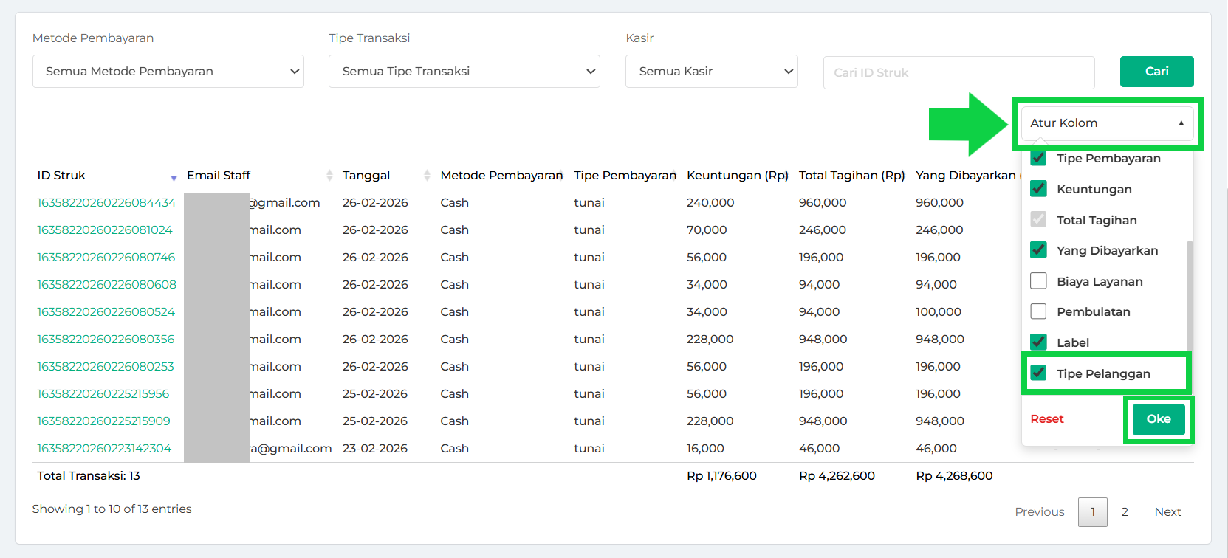Screen dimensions: 1228x558
Task: Open the Semua Kasir dropdown
Action: pyautogui.click(x=711, y=72)
